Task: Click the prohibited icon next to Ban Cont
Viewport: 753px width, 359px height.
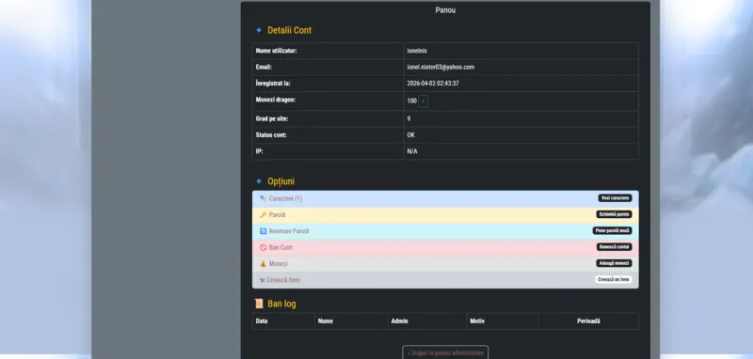Action: 263,247
